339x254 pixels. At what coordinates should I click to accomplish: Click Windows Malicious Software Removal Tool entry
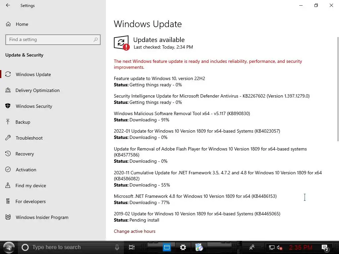click(x=182, y=114)
